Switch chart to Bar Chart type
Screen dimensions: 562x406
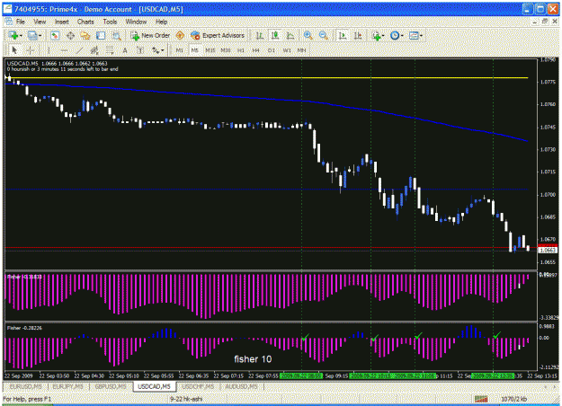(260, 35)
